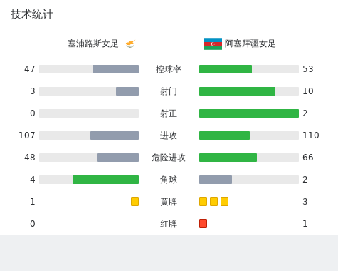Image resolution: width=338 pixels, height=271 pixels.
Task: Click Azerbaijan's full green 射正 bar
Action: (249, 113)
